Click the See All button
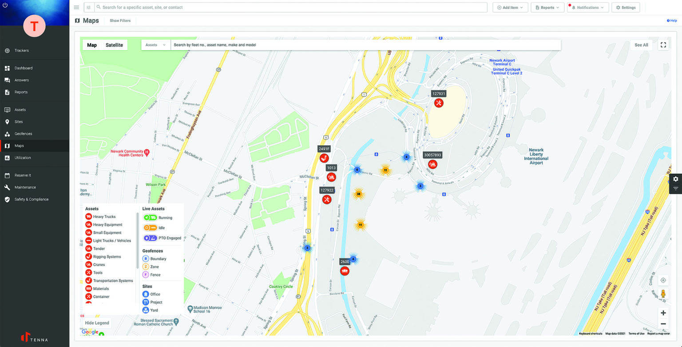The height and width of the screenshot is (347, 682). tap(641, 45)
